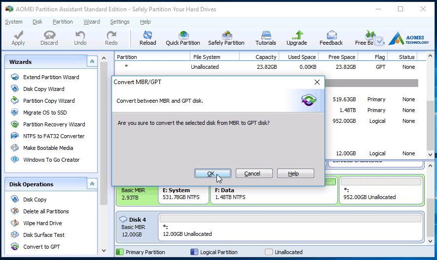Open Safely Partition tool in toolbar

[x=226, y=38]
